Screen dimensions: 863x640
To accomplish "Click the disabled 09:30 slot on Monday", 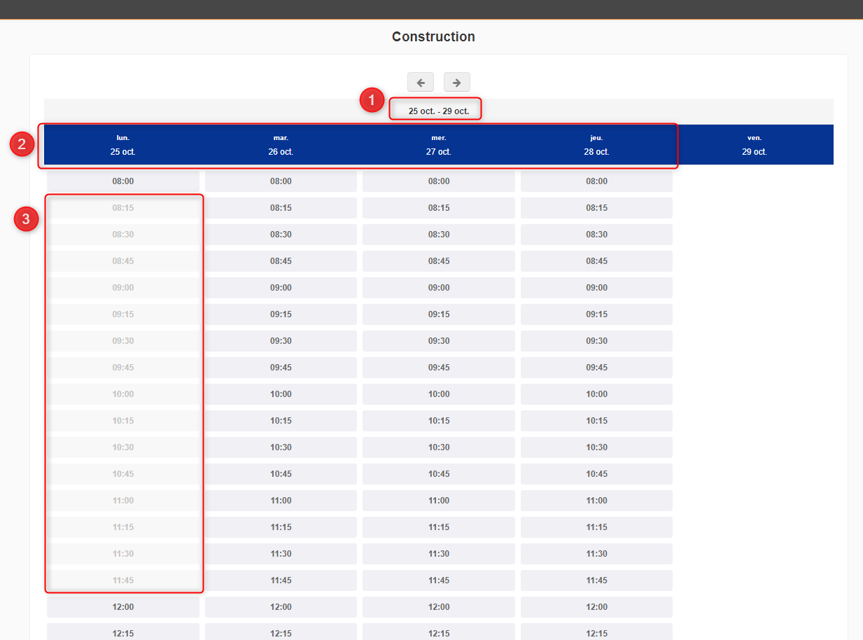I will [x=123, y=341].
